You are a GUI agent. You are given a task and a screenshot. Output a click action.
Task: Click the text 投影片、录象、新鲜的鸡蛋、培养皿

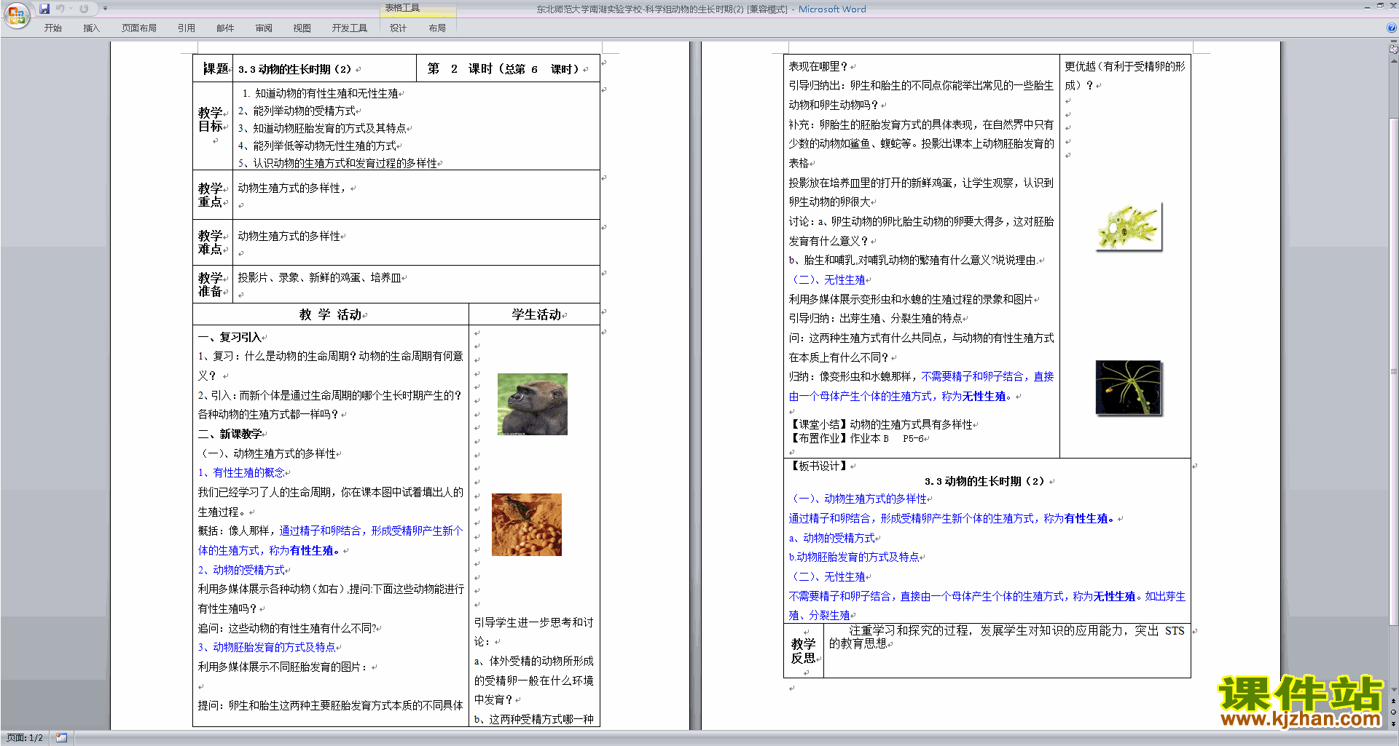[318, 277]
